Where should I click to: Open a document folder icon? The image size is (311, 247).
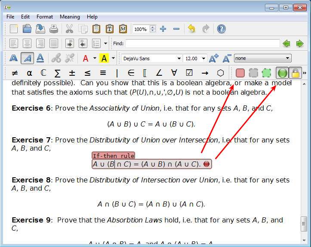coord(27,29)
